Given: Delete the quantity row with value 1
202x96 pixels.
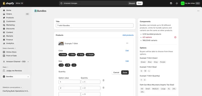Looking at the screenshot, I should click(x=104, y=80).
